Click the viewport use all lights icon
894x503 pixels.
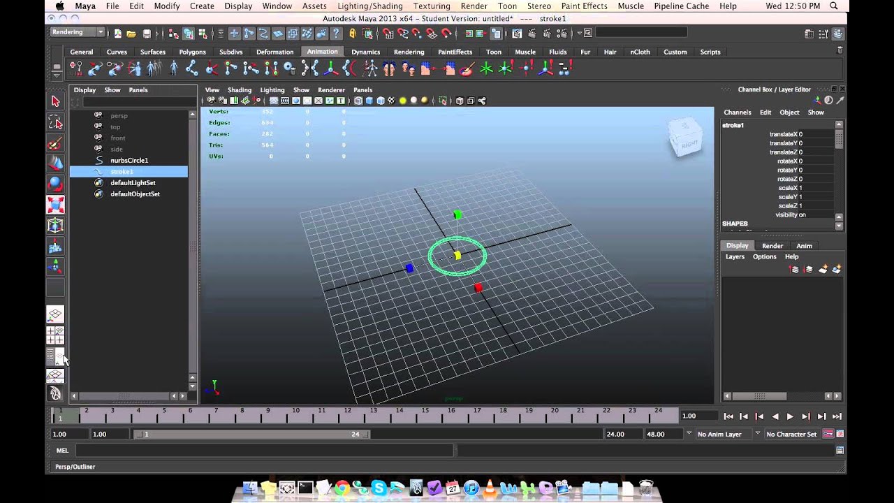[402, 101]
